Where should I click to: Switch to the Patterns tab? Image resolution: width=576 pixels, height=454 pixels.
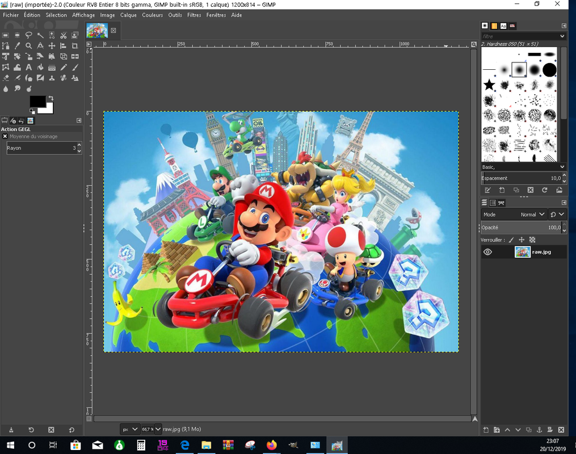point(494,26)
